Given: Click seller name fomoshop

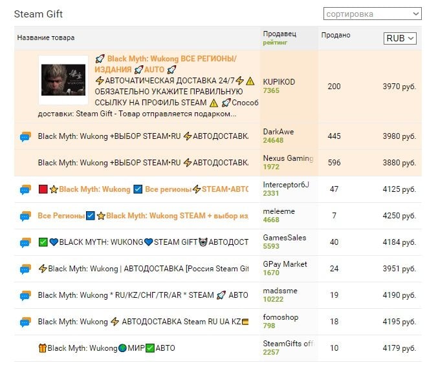Looking at the screenshot, I should click(x=281, y=317).
